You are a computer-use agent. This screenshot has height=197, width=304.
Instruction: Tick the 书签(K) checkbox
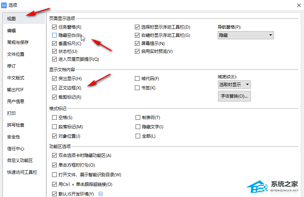pyautogui.click(x=137, y=88)
